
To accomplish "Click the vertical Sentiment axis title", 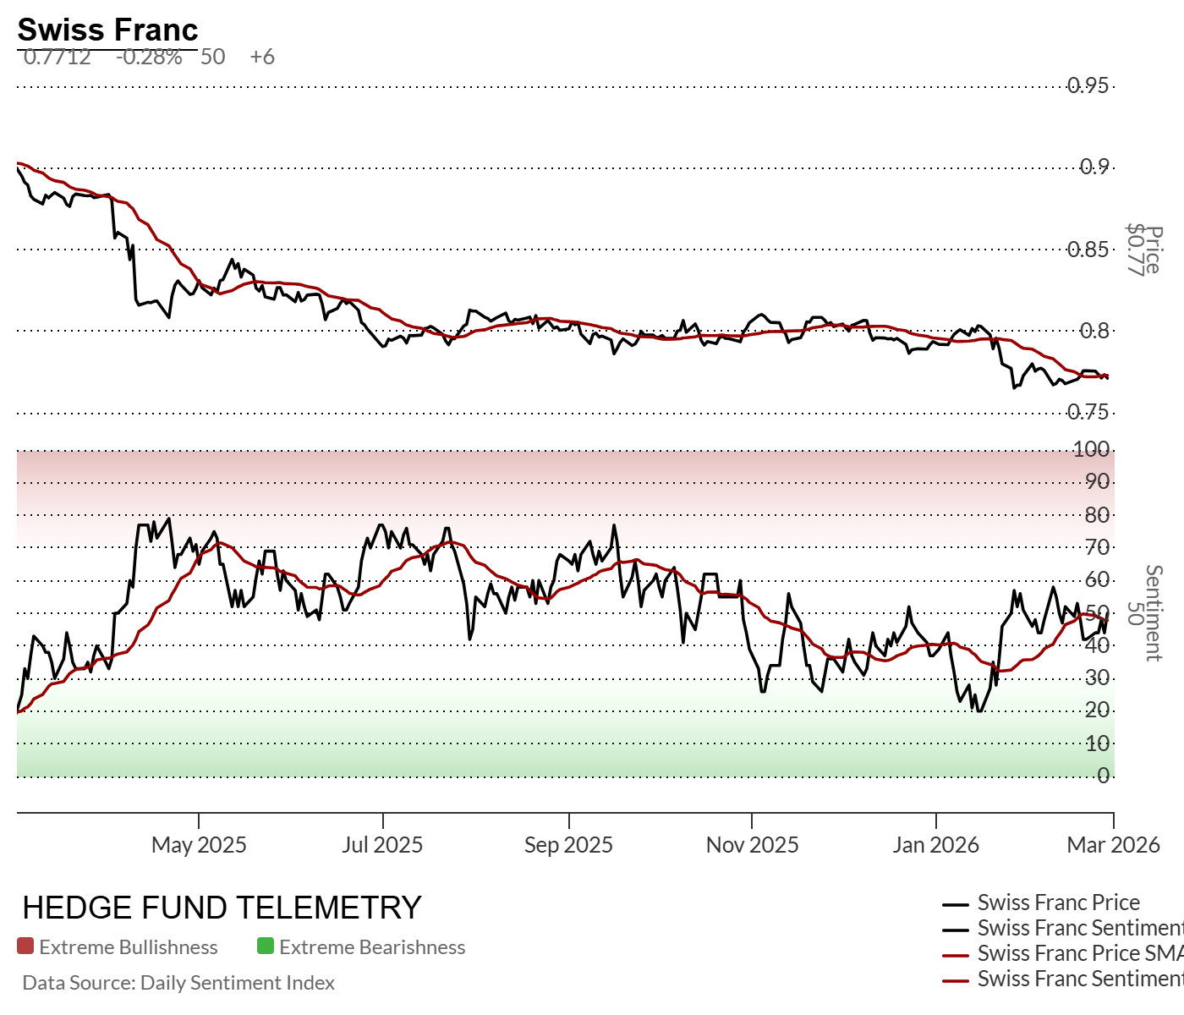I will (1153, 612).
